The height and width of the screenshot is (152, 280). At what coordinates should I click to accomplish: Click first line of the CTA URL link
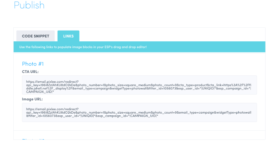52,81
